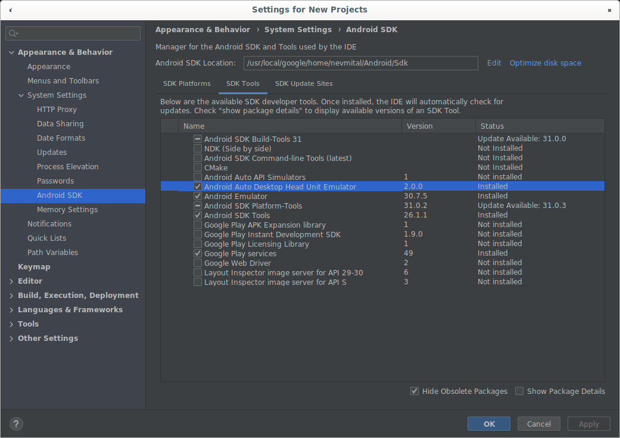Viewport: 620px width, 438px height.
Task: Collapse the Appearance & Behavior section
Action: 11,52
